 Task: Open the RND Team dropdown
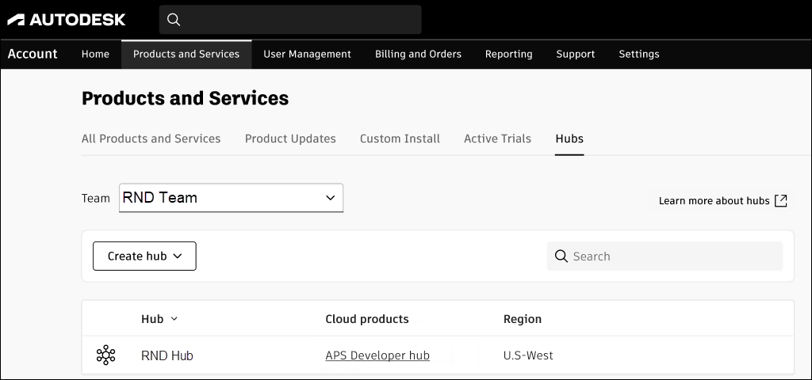pos(231,198)
